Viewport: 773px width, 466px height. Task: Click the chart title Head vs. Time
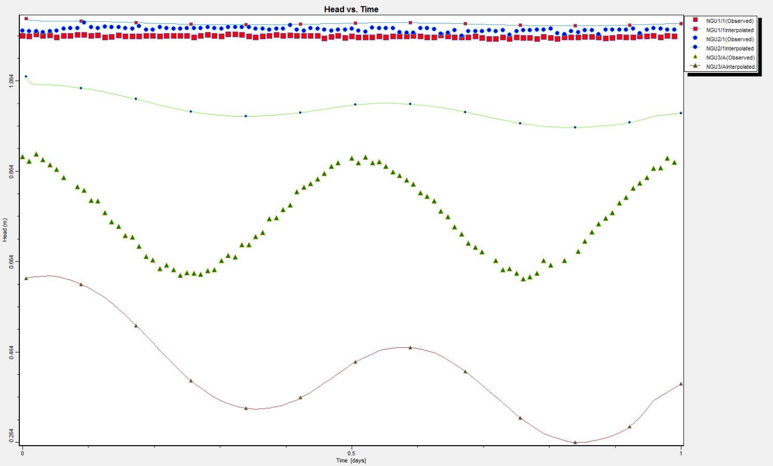[x=351, y=9]
